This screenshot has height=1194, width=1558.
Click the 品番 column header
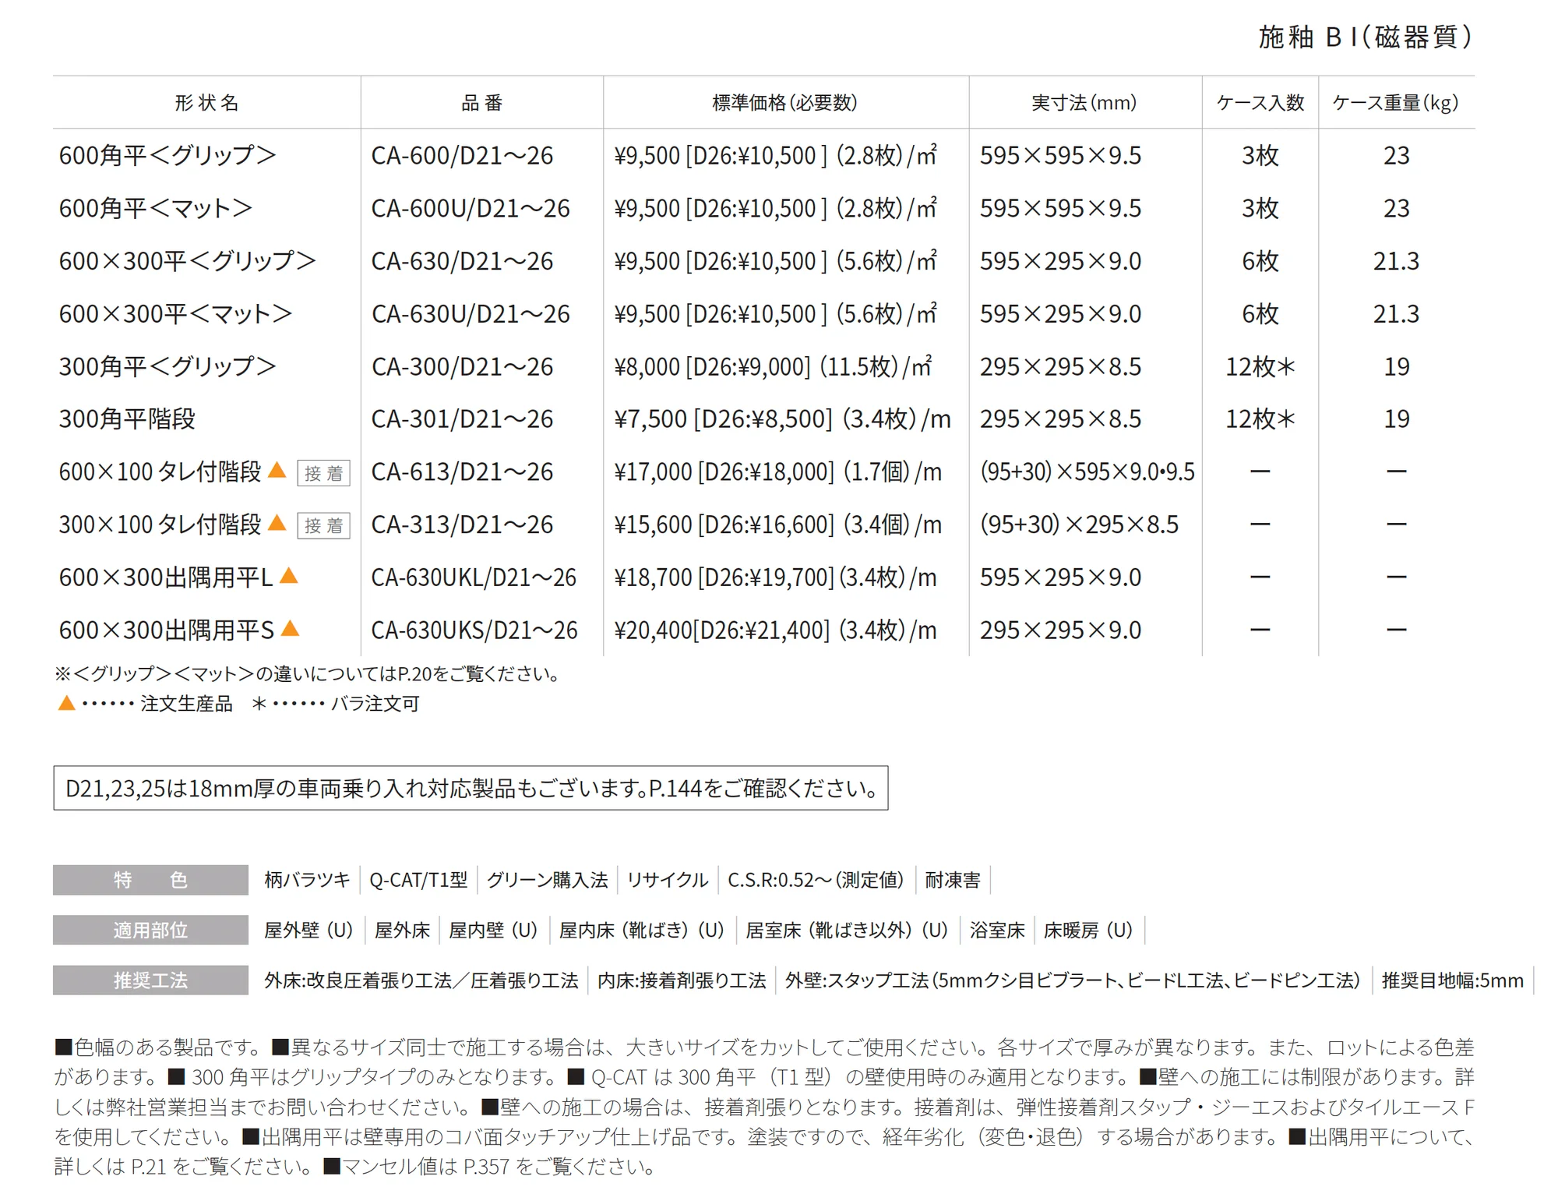pos(482,103)
